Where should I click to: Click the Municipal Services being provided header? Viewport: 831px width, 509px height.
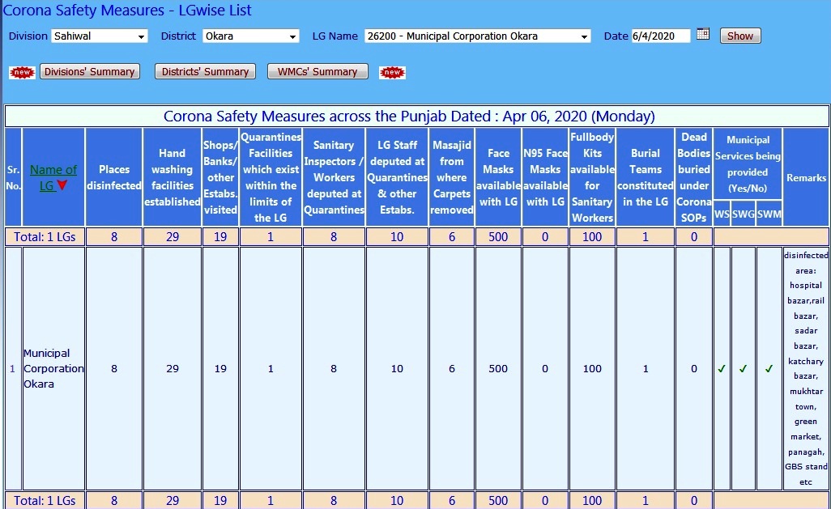(748, 164)
